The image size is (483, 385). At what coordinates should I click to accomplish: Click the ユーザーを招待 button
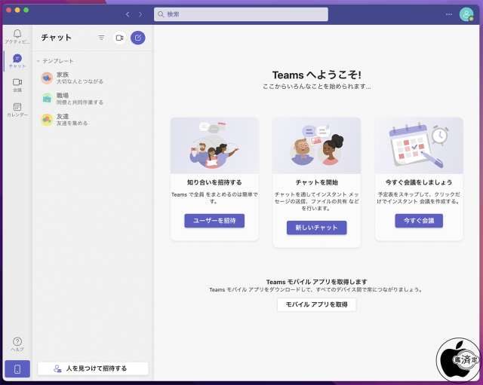point(214,221)
